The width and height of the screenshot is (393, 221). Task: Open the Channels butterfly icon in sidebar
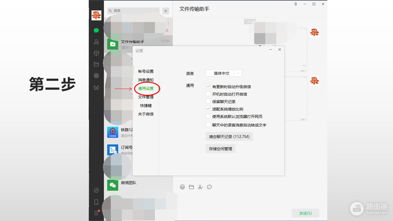tap(96, 88)
